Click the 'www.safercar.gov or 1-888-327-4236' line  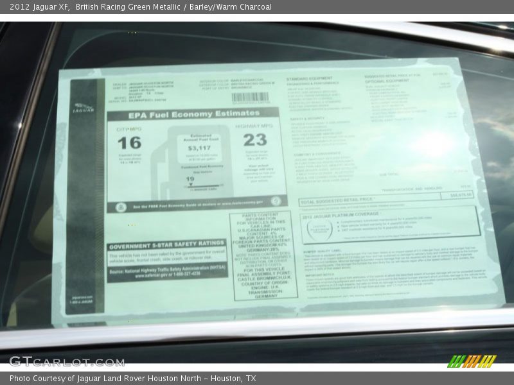point(168,275)
